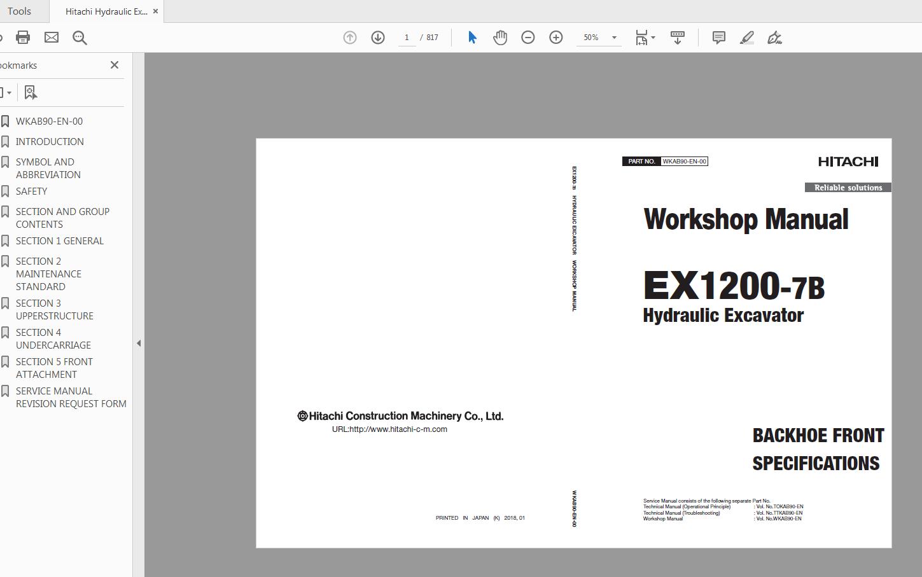Click the Workshop Manual title text
This screenshot has height=577, width=922.
tap(746, 219)
